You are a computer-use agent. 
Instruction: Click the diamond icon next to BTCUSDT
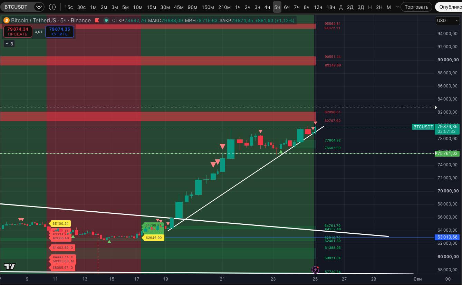(39, 7)
